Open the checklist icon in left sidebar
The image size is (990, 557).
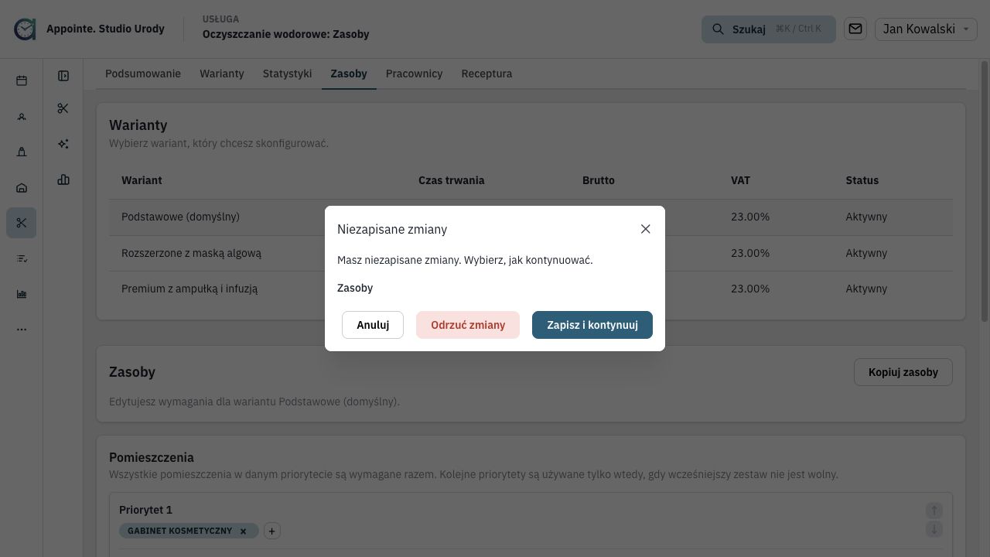point(22,258)
